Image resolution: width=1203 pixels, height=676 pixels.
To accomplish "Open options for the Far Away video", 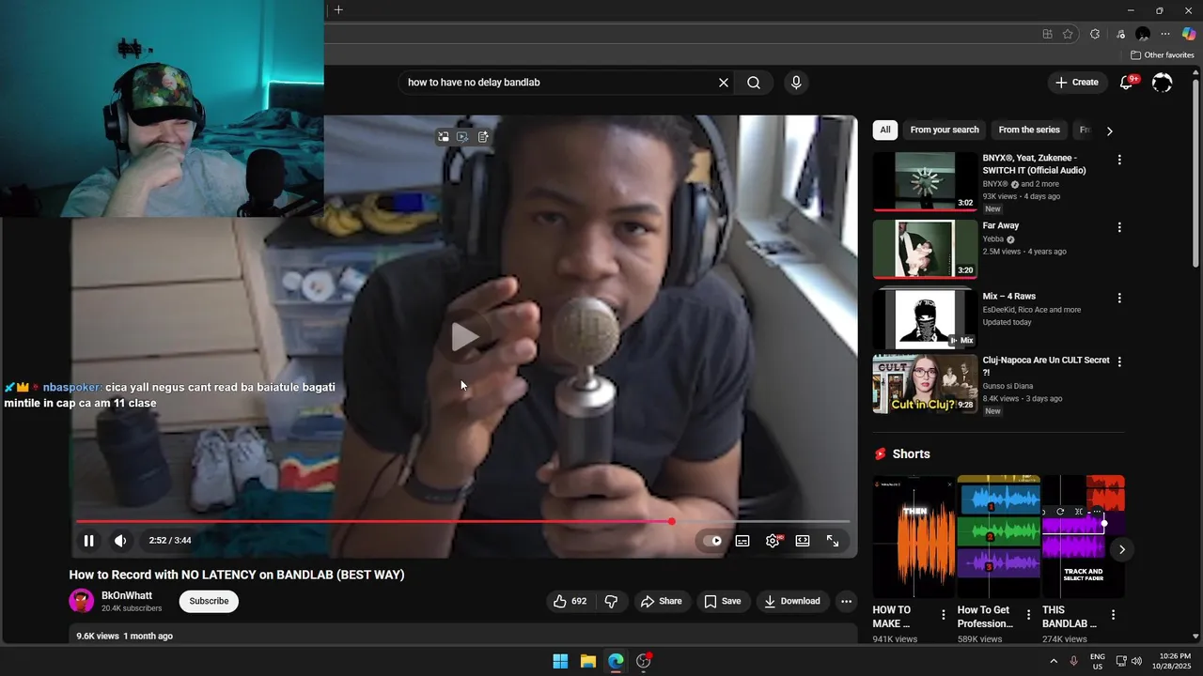I will [1118, 227].
